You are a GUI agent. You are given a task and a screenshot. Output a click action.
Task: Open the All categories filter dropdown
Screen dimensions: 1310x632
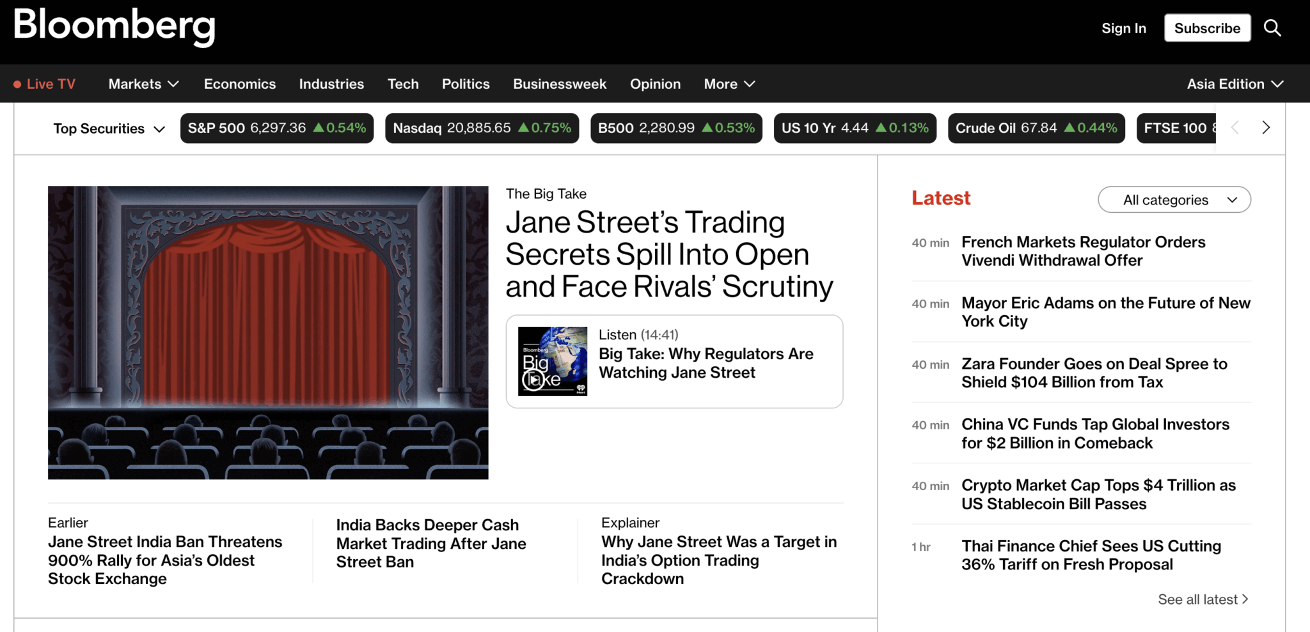(x=1174, y=200)
